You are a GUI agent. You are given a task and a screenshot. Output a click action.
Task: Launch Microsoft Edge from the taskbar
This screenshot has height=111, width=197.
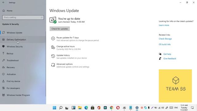(86, 108)
